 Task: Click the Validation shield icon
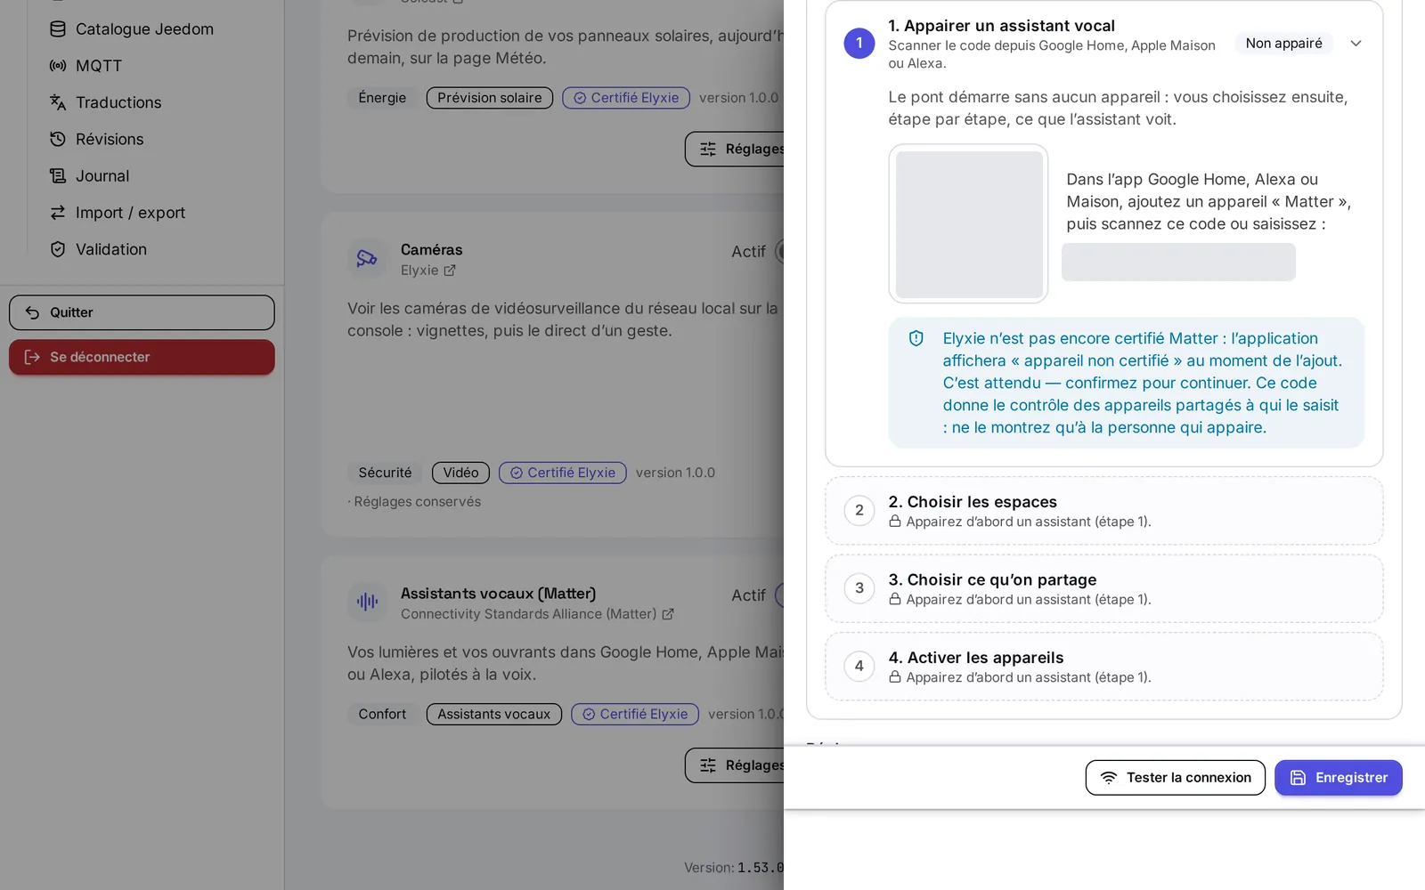[x=58, y=249]
